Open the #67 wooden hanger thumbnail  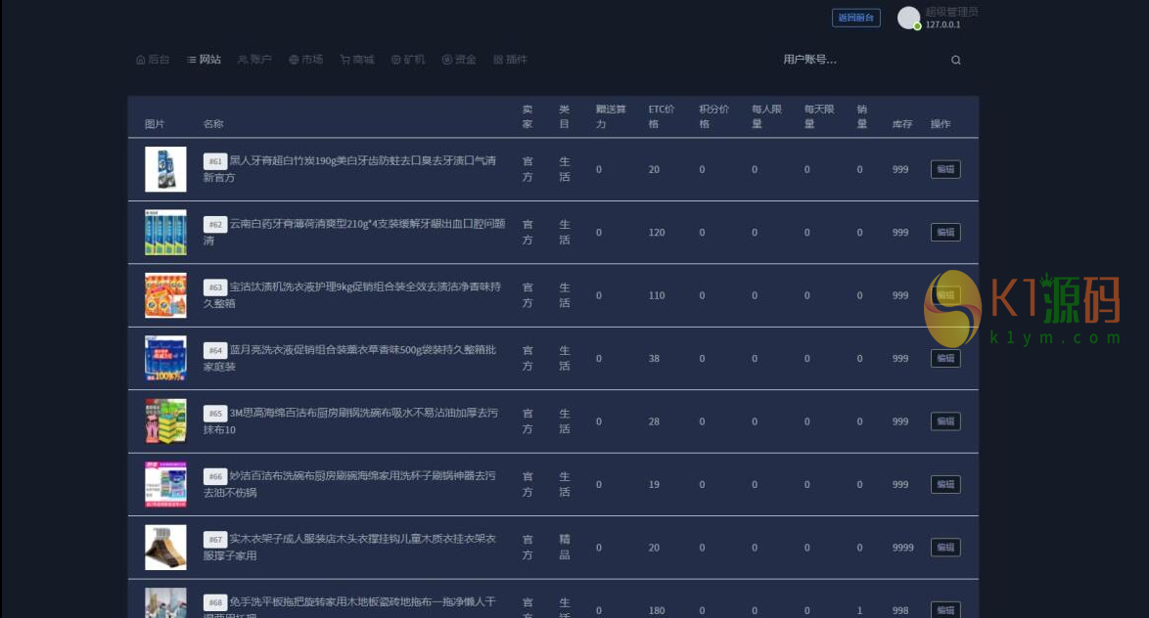[x=165, y=547]
